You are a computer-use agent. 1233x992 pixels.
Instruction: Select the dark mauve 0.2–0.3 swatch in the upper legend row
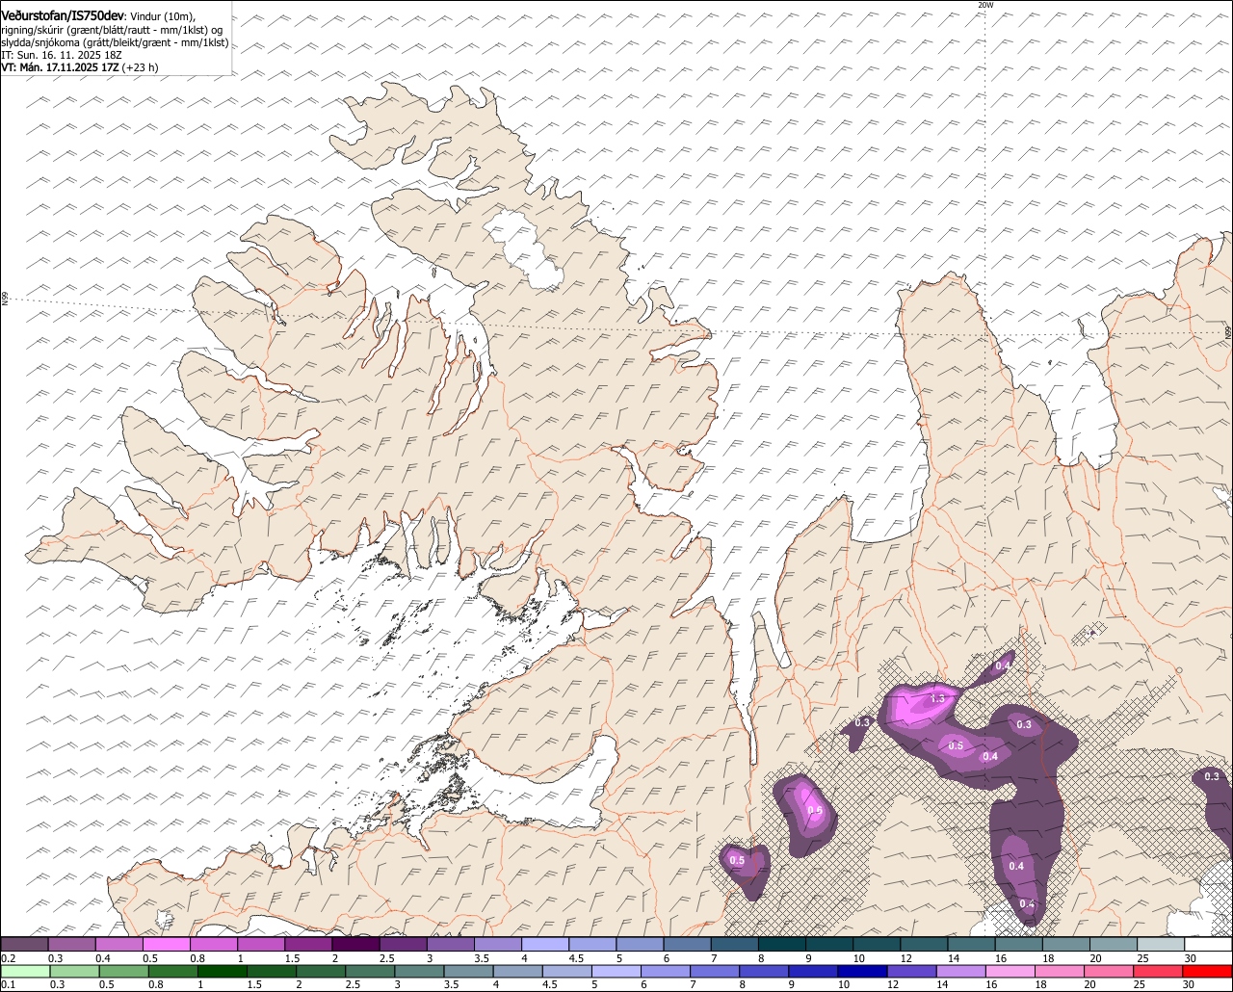pos(24,945)
